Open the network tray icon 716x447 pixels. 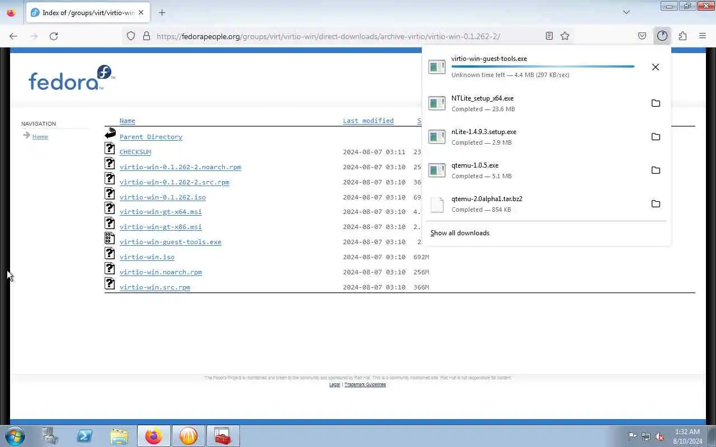click(x=646, y=436)
